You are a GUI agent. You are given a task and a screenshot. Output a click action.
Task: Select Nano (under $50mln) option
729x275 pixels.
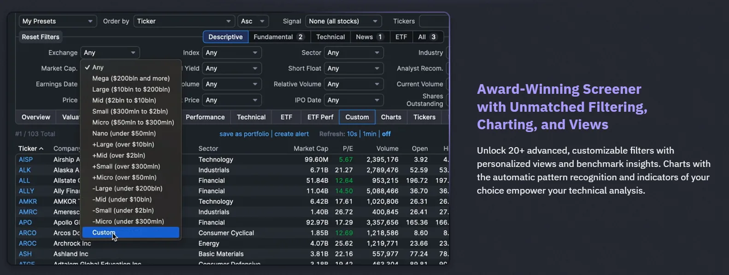(x=131, y=133)
